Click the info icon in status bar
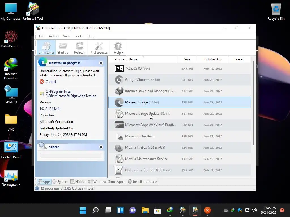The width and height of the screenshot is (290, 217). point(37,188)
